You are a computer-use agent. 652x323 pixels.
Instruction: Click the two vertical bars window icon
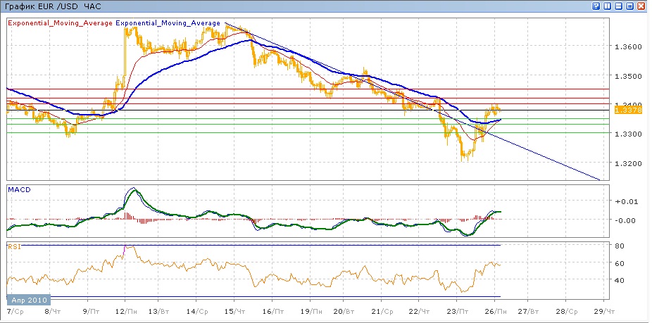click(x=607, y=6)
